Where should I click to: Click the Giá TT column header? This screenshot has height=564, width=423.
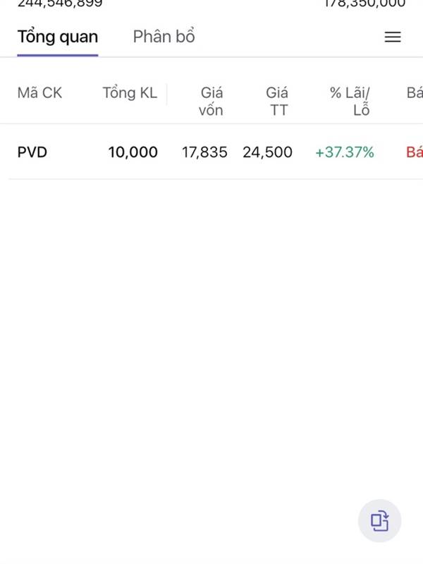277,101
